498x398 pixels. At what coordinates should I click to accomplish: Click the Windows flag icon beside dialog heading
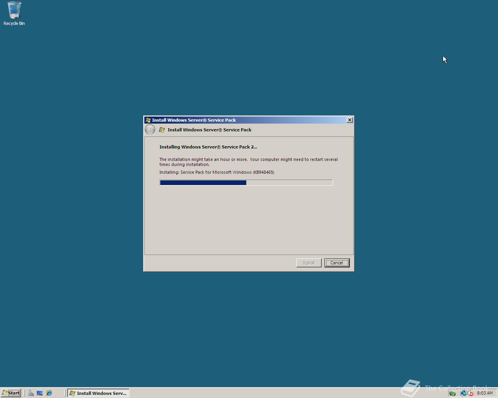coord(162,130)
